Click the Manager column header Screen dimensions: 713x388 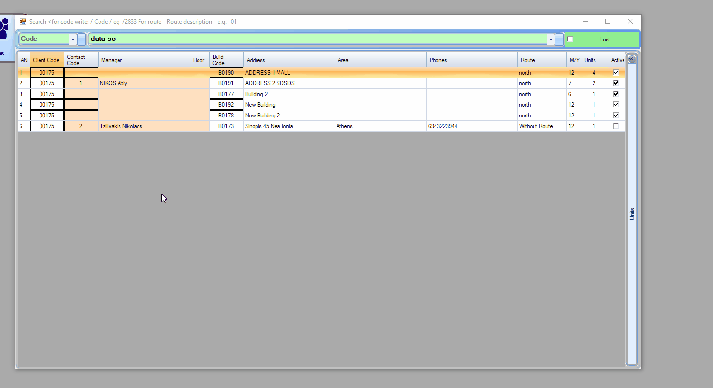(x=144, y=60)
